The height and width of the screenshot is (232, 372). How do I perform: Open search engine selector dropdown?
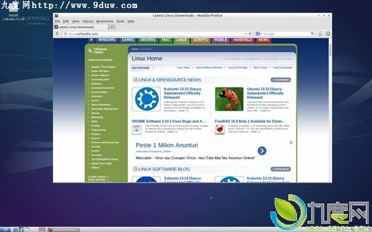pyautogui.click(x=259, y=34)
